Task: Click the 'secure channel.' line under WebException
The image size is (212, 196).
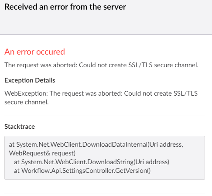Action: [27, 102]
